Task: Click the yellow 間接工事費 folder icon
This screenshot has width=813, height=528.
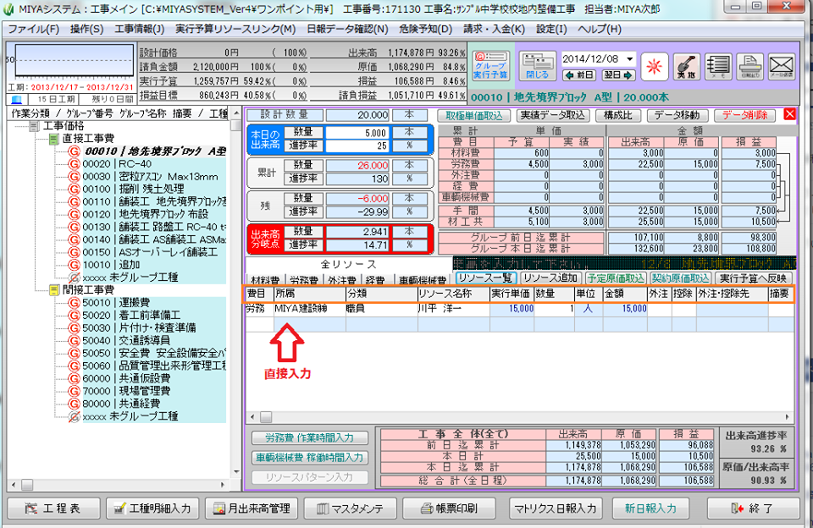Action: coord(54,290)
